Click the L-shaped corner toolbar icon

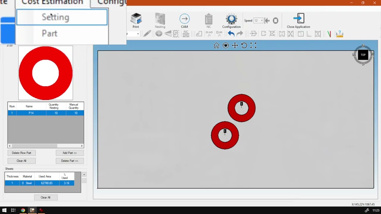pos(309,34)
